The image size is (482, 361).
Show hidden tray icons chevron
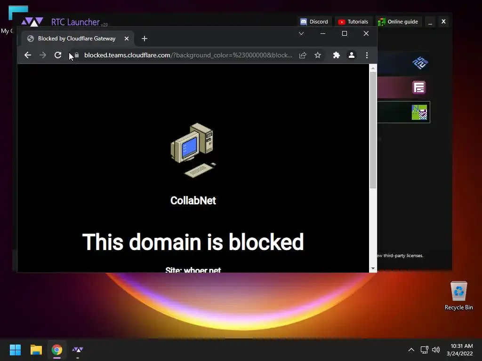[411, 350]
